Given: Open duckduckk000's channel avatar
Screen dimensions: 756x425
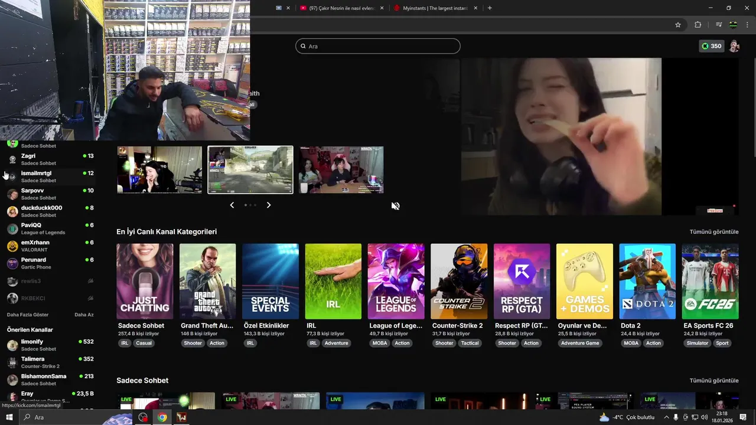Looking at the screenshot, I should click(12, 211).
